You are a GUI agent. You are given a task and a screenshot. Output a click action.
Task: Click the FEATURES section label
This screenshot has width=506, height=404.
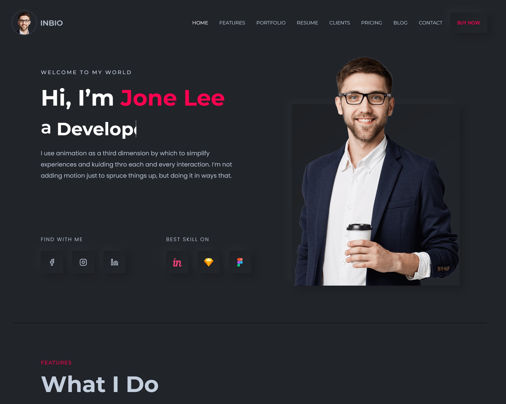tap(56, 363)
